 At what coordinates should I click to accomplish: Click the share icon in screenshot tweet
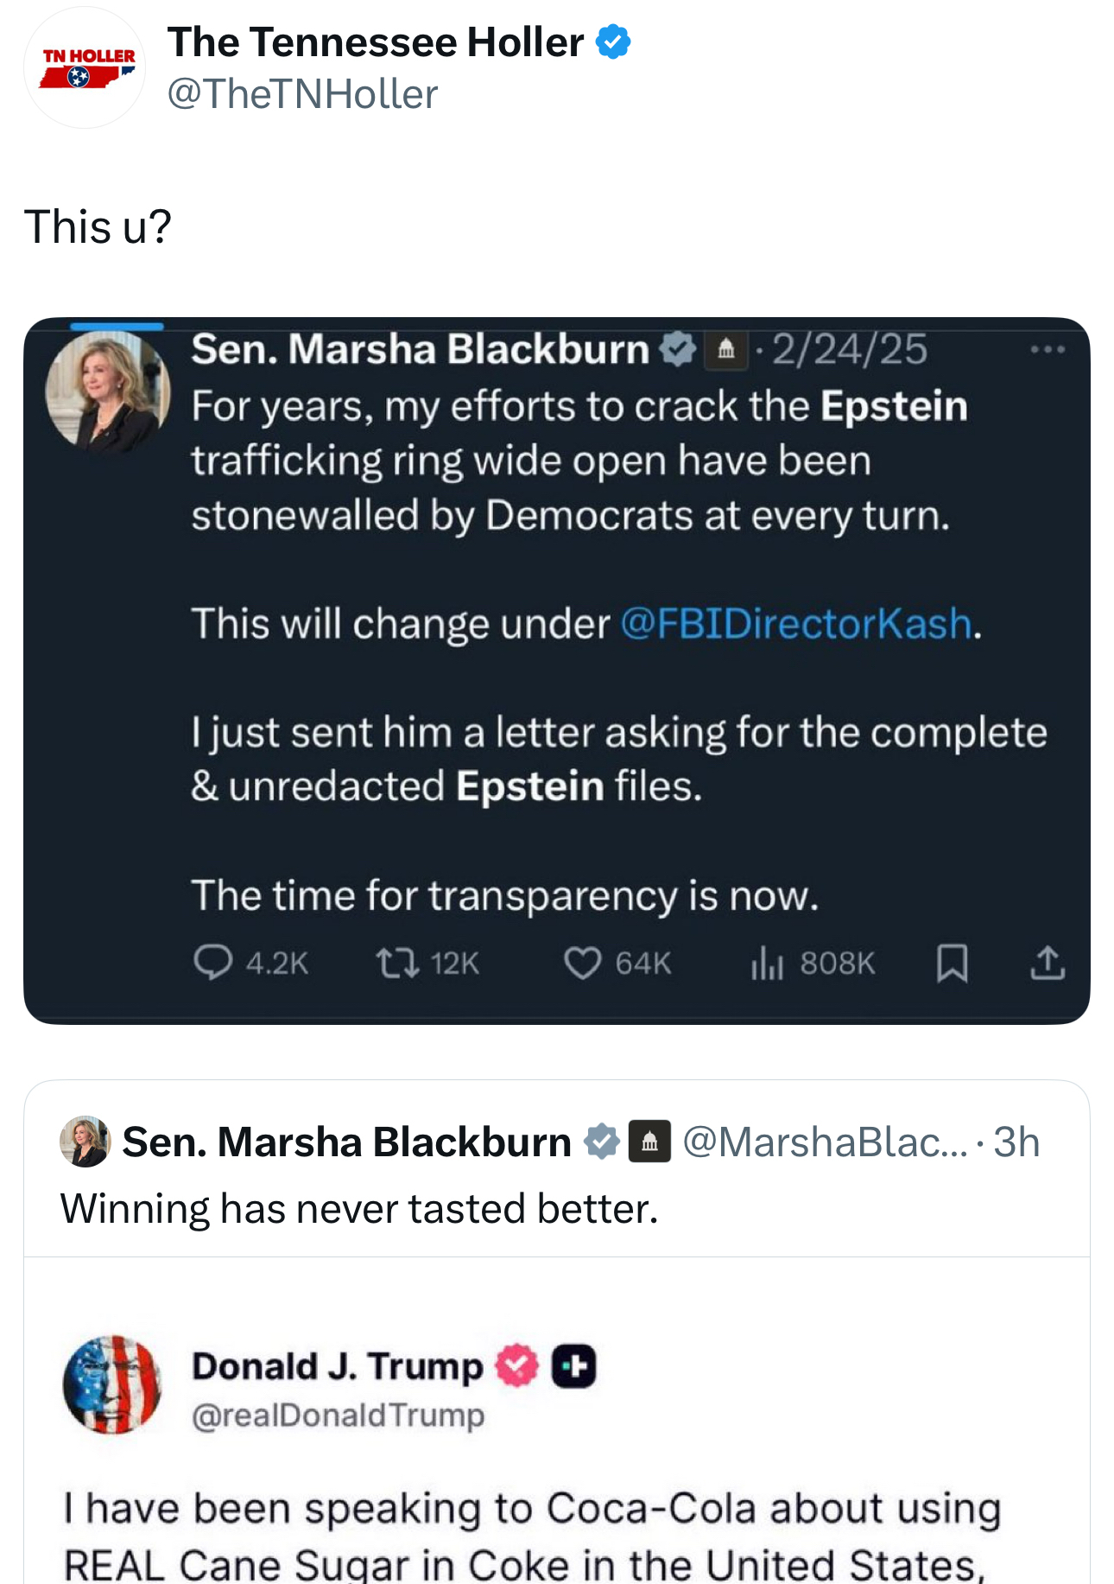(x=1047, y=963)
